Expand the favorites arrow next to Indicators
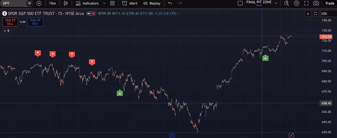 tap(104, 3)
